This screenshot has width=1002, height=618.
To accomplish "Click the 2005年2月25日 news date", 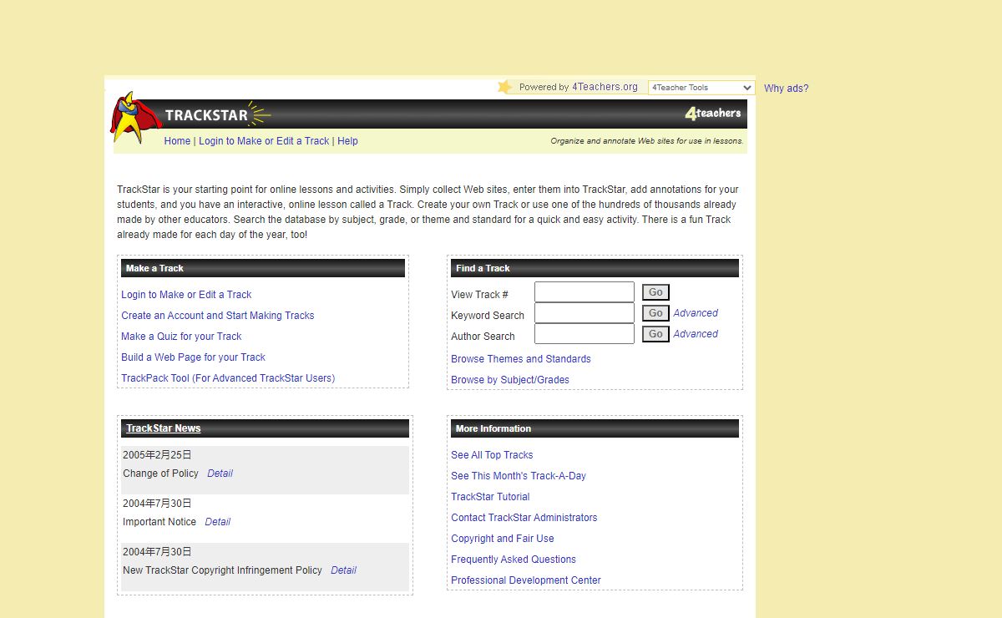I will pyautogui.click(x=157, y=455).
